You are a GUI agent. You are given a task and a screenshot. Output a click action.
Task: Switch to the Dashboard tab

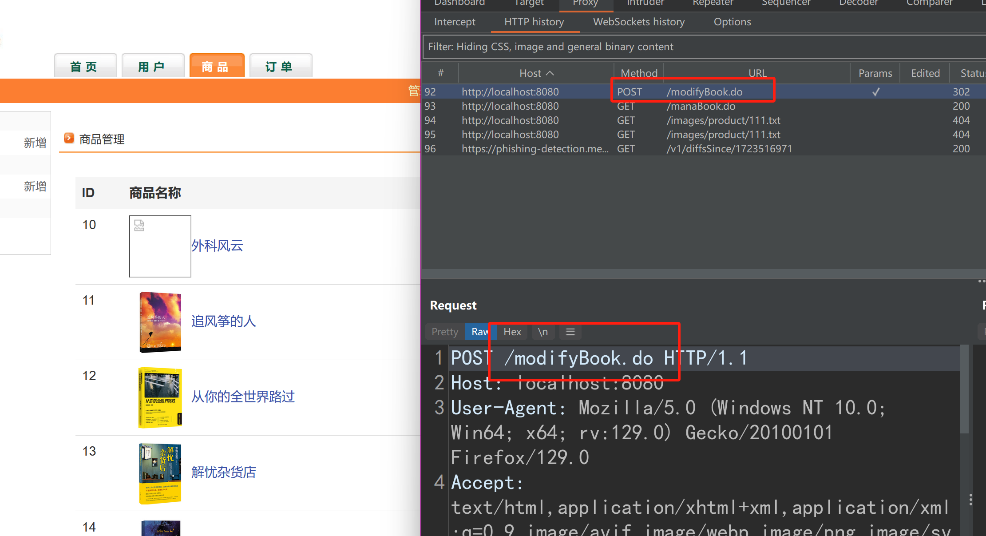pyautogui.click(x=459, y=3)
